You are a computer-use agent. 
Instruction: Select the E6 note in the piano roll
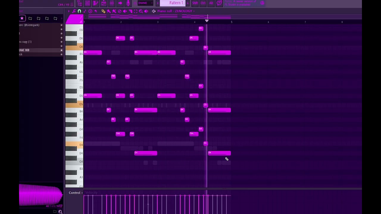click(x=201, y=29)
